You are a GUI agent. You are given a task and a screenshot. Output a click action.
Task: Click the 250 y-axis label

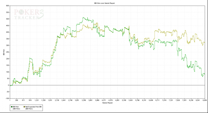coord(7,52)
